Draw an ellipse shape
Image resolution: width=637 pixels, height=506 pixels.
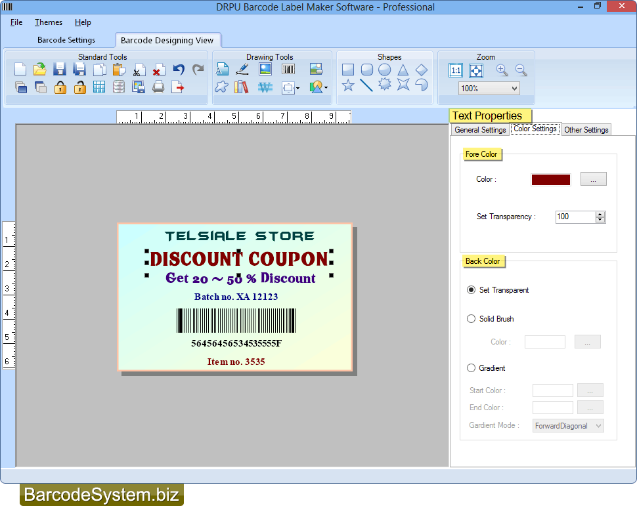coord(384,70)
